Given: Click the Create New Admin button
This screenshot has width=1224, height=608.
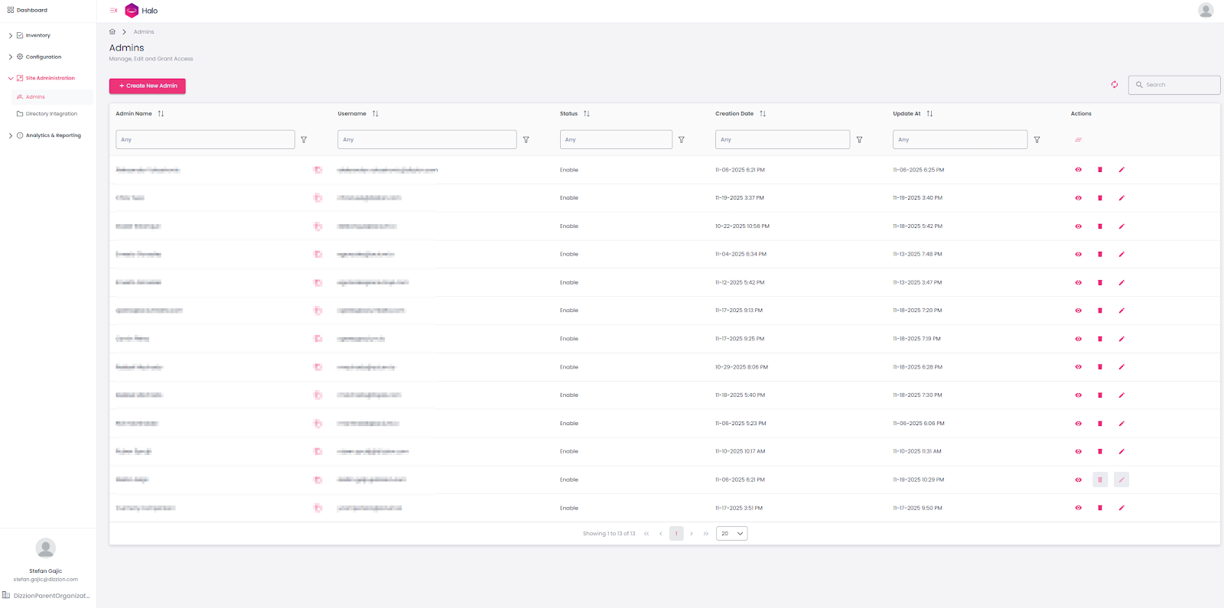Looking at the screenshot, I should click(148, 86).
